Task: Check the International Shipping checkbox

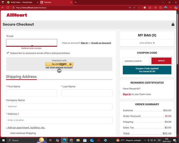Action: [8, 133]
